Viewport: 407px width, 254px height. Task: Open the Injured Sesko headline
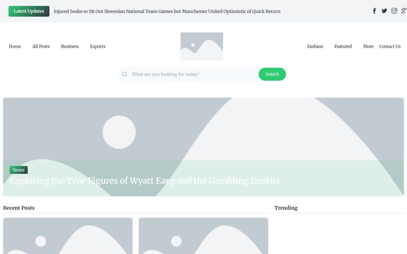167,11
